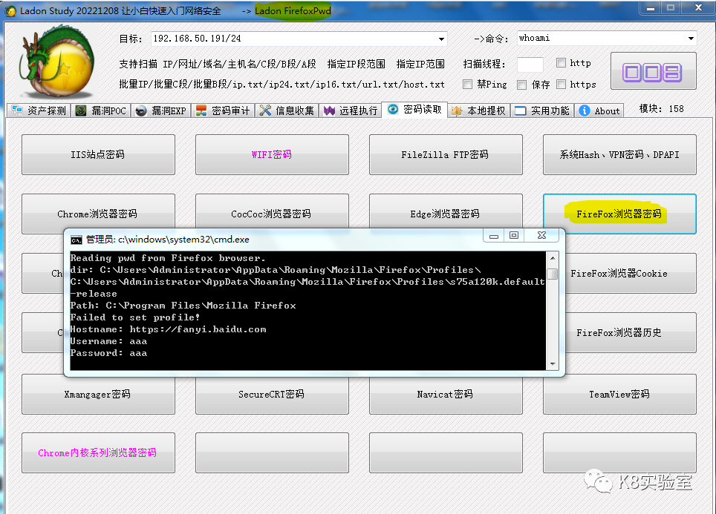Switch to the 资产探测 tab
Viewport: 716px width, 514px height.
click(x=39, y=111)
